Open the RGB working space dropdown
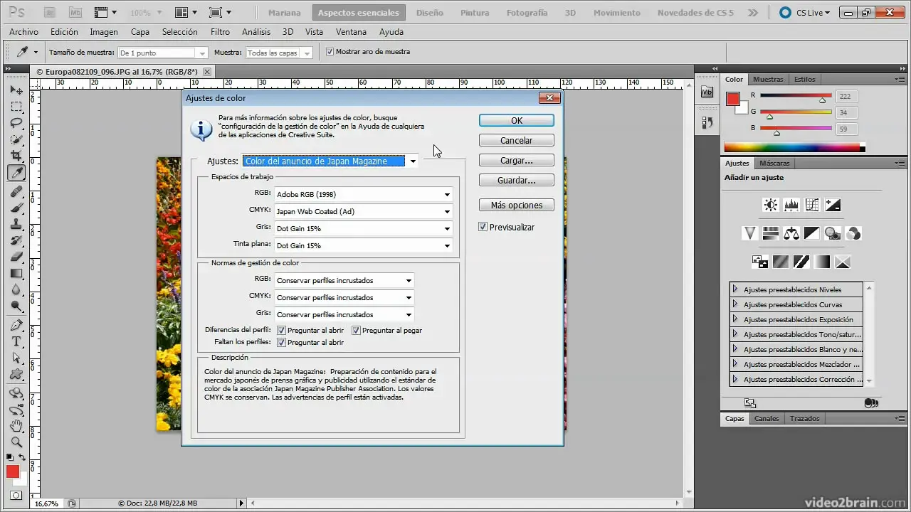Viewport: 911px width, 512px height. (363, 194)
